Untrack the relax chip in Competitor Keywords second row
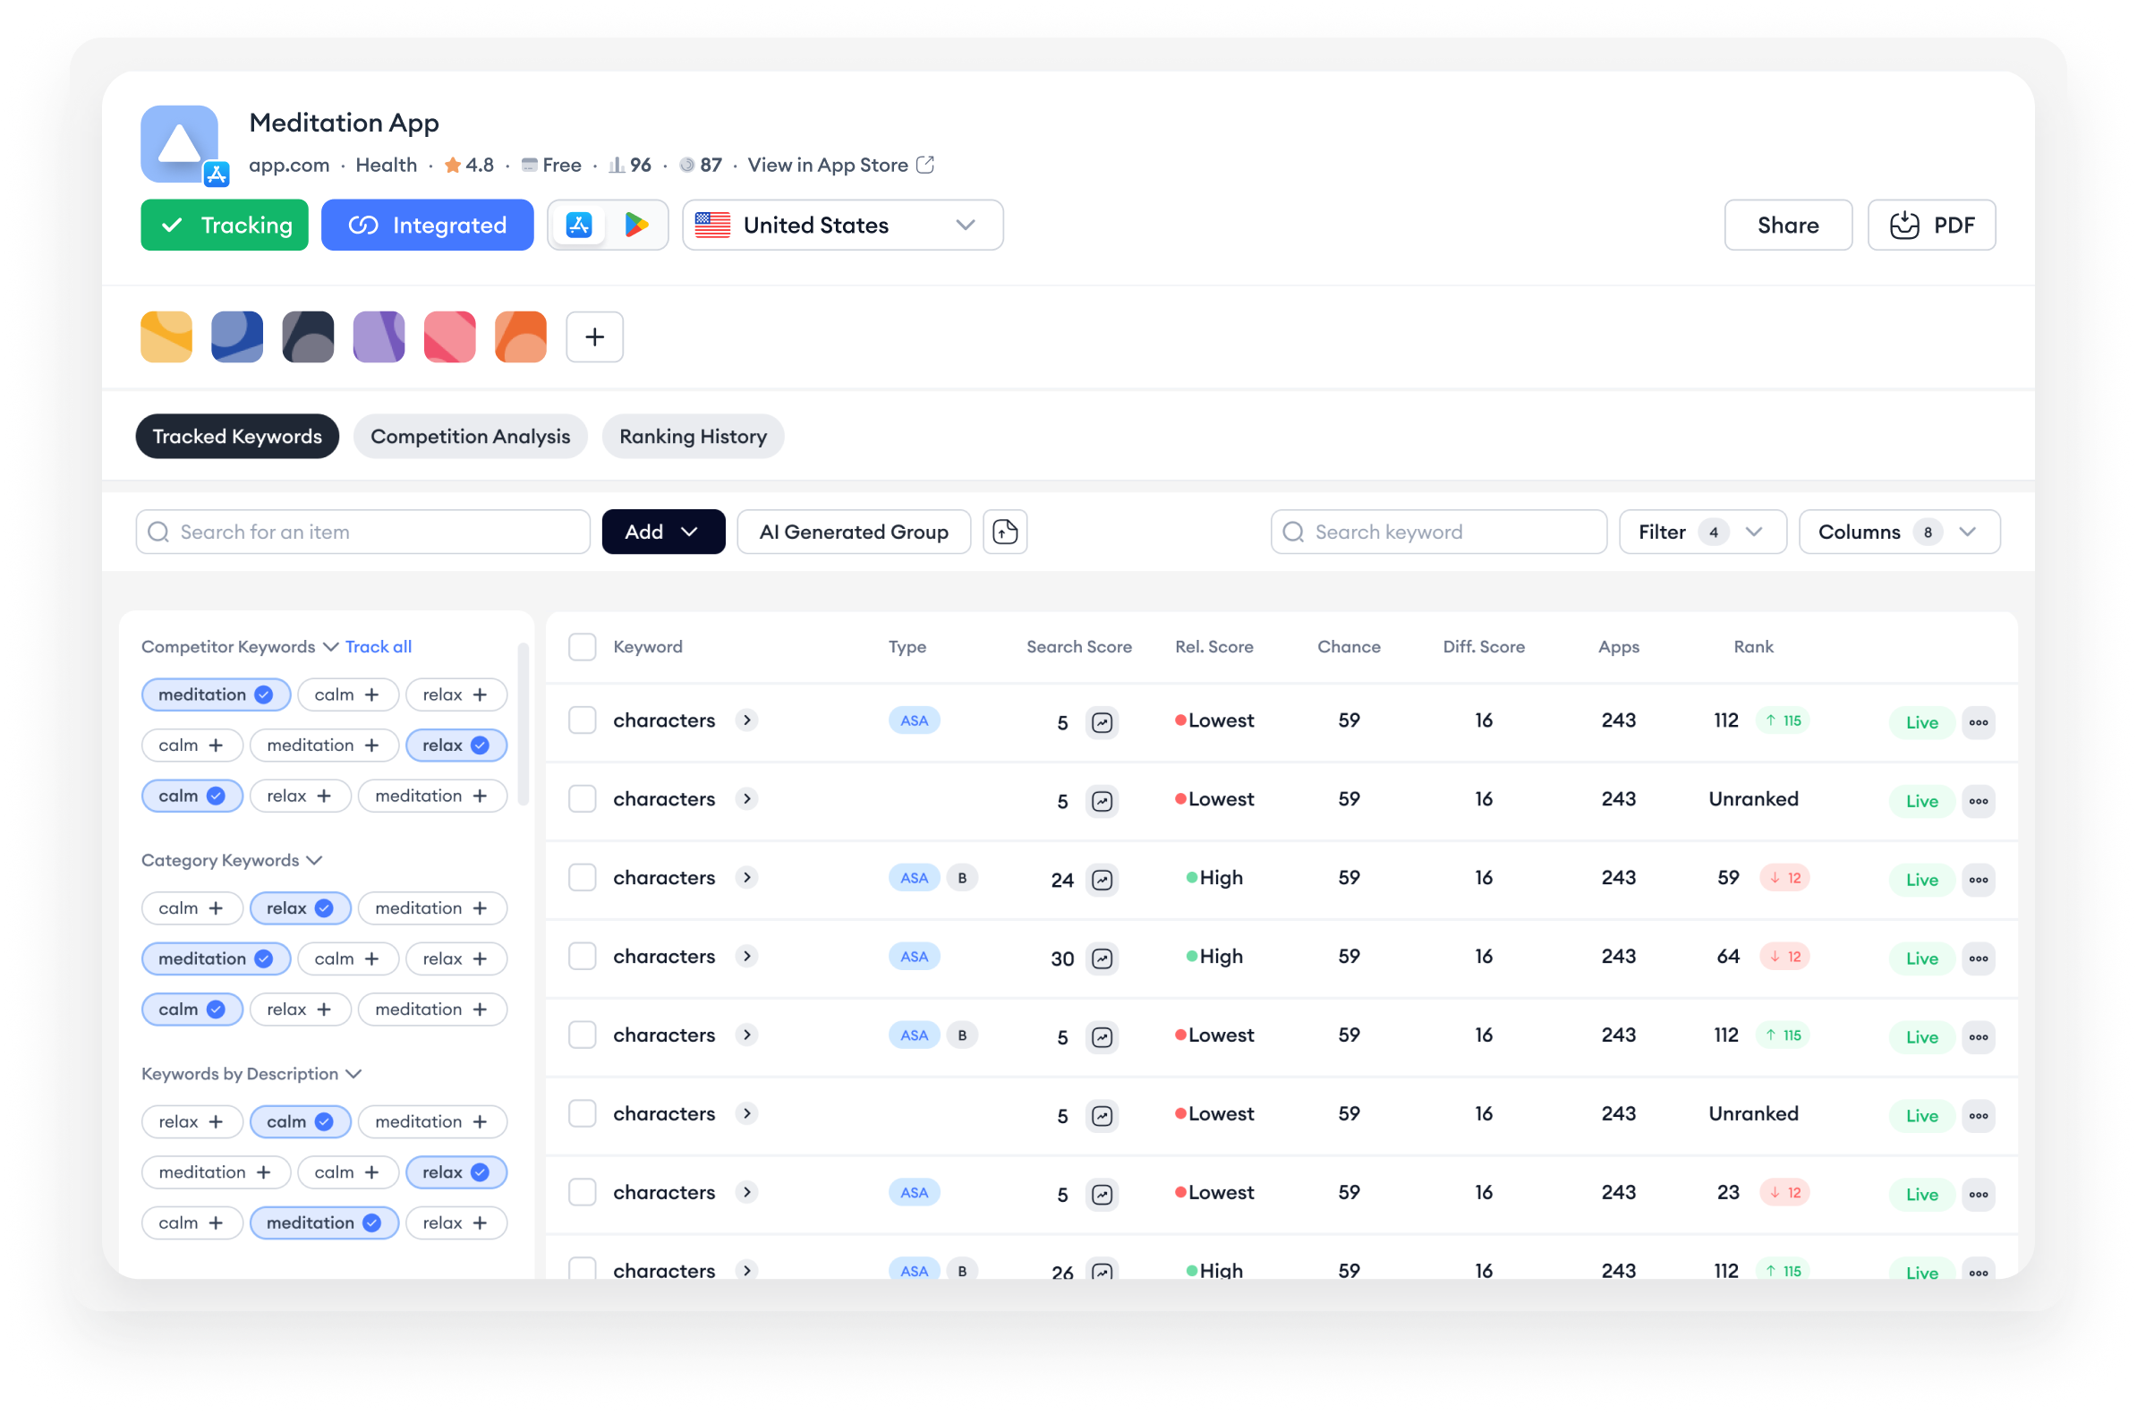 [455, 745]
